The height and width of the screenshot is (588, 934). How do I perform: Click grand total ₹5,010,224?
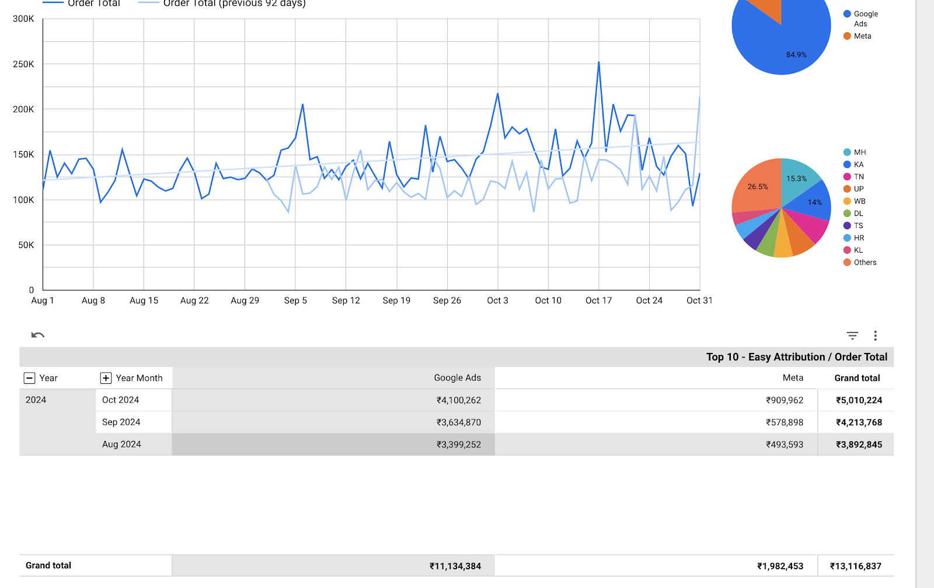859,400
